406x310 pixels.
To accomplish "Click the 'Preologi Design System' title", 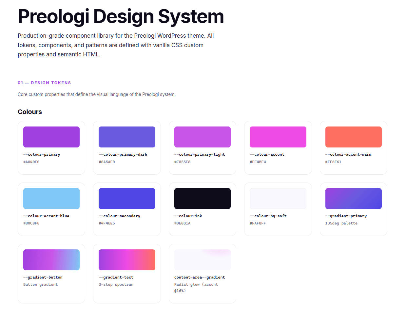I will 121,16.
